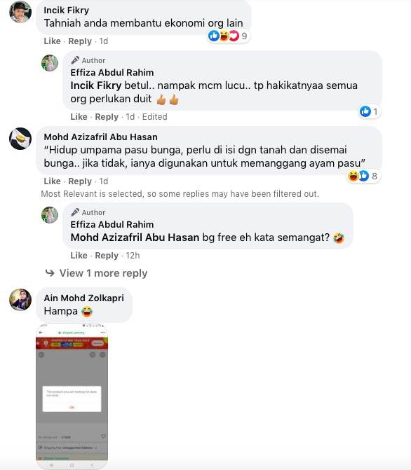View reactions on Incik Fikry's comment
411x470 pixels.
(x=228, y=36)
